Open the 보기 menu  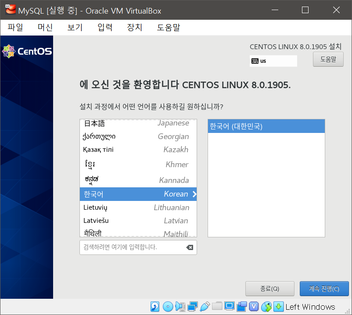pos(75,27)
